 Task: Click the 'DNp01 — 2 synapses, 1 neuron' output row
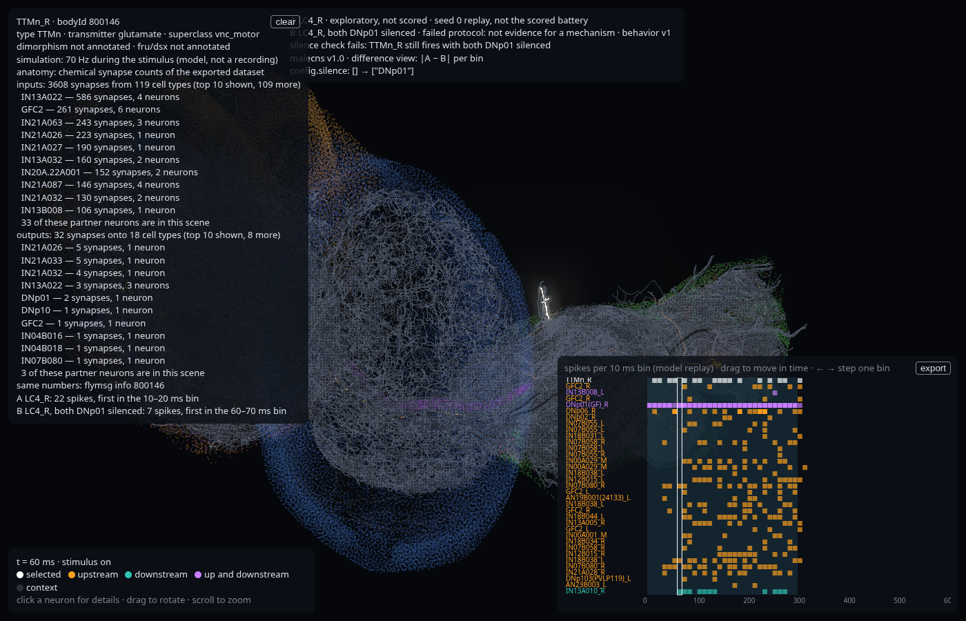pos(87,298)
